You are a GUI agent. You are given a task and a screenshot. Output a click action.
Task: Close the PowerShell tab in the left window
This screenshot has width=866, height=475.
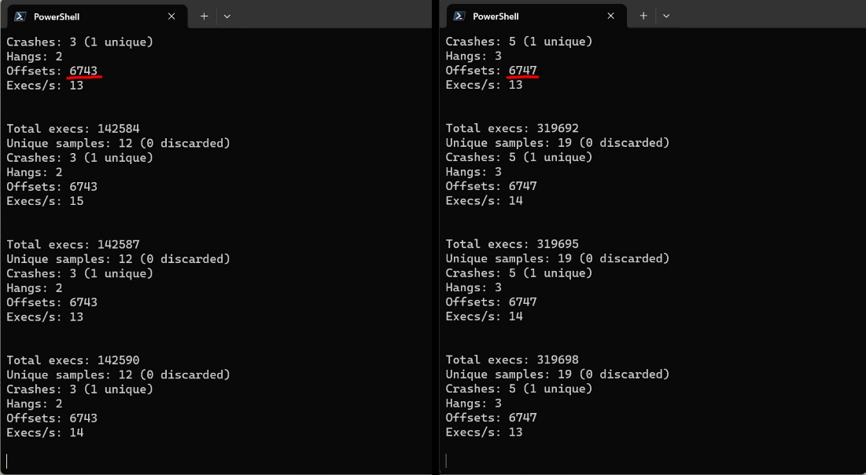171,16
